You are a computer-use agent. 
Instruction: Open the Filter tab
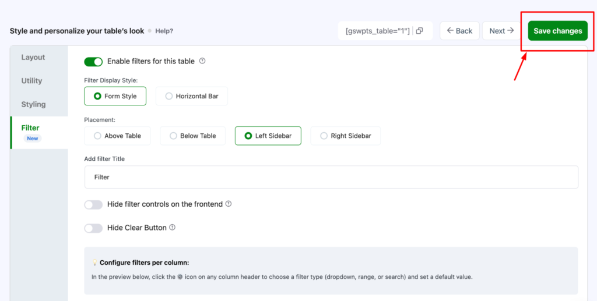[x=39, y=133]
